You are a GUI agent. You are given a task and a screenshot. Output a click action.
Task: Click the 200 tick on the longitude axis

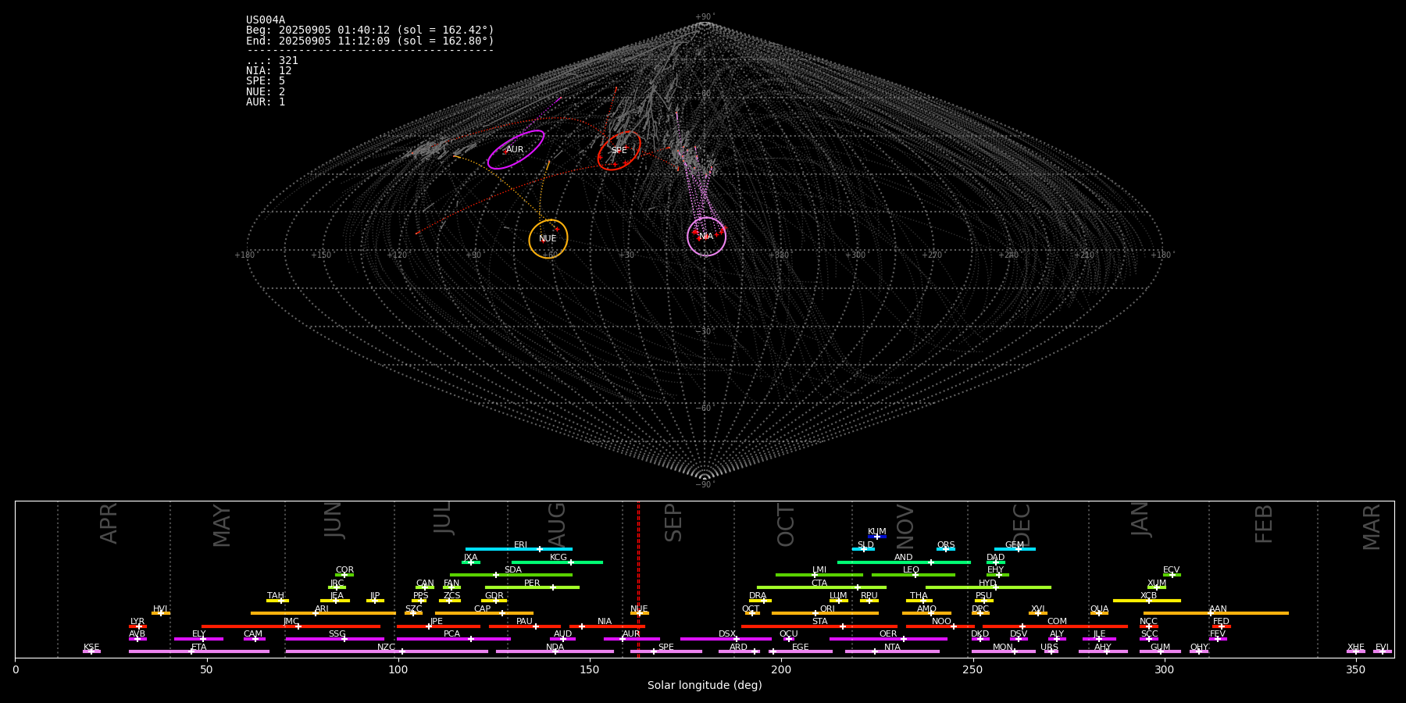click(x=781, y=669)
